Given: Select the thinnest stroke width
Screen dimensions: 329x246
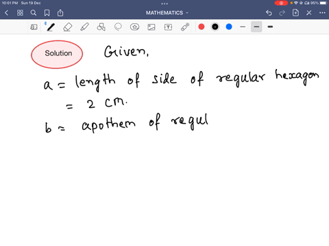Looking at the screenshot, I should tap(243, 27).
